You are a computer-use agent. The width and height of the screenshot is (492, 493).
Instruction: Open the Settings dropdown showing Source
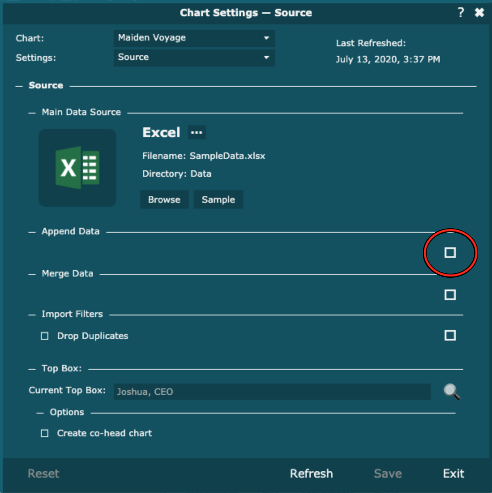coord(194,58)
